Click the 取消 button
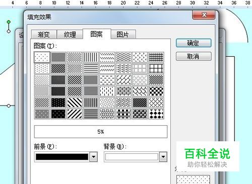This screenshot has width=252, height=184. pyautogui.click(x=194, y=56)
